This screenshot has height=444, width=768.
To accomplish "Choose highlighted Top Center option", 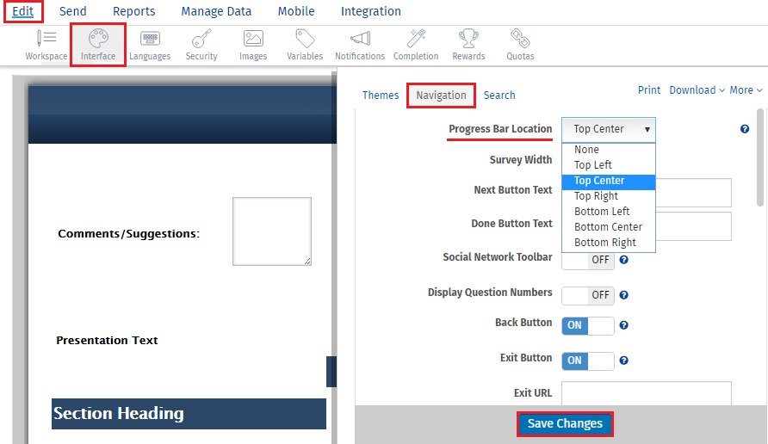I will 609,181.
